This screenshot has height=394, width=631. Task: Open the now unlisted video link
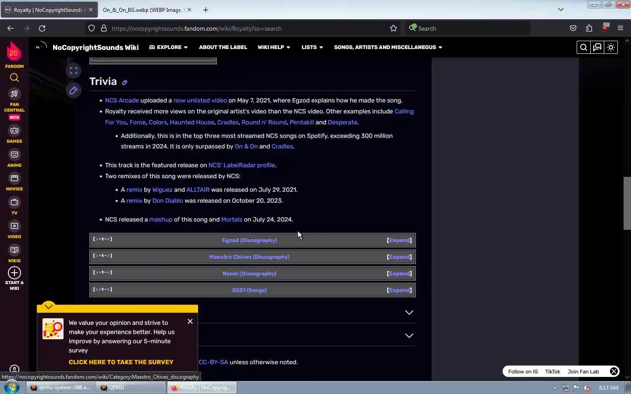(x=200, y=101)
